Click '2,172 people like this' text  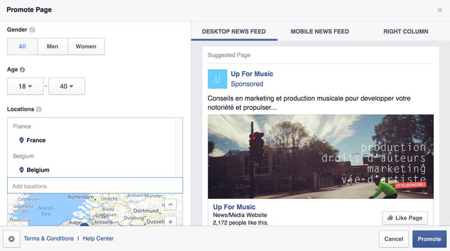click(240, 223)
